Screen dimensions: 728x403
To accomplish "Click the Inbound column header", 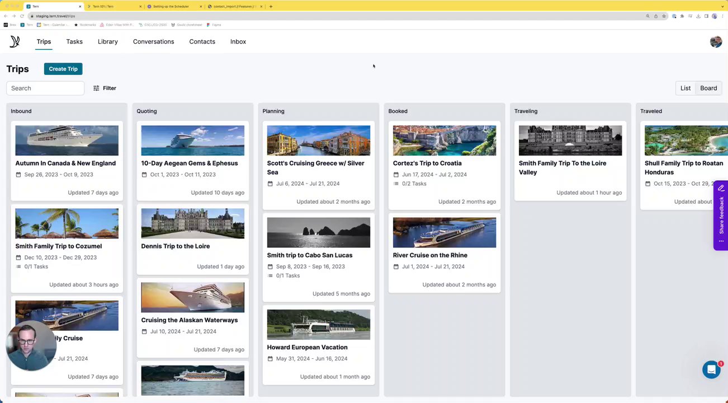I will point(21,111).
